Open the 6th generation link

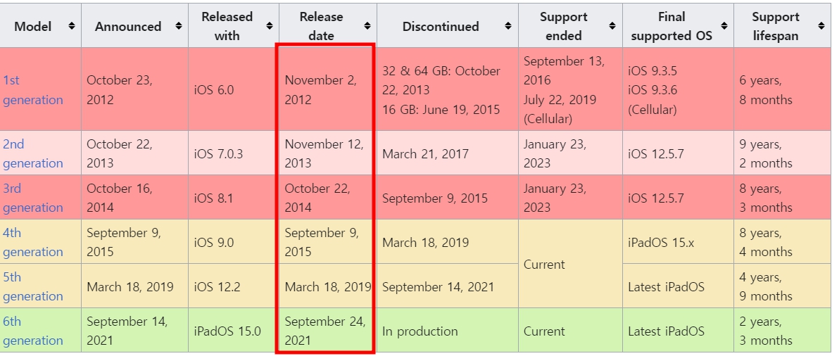32,331
